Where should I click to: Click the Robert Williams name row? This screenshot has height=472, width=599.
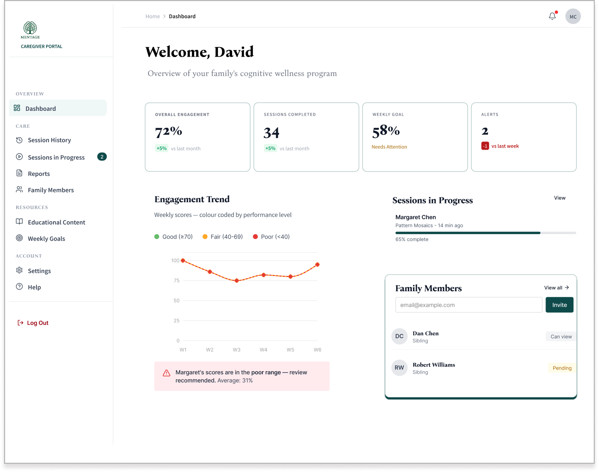(x=434, y=365)
